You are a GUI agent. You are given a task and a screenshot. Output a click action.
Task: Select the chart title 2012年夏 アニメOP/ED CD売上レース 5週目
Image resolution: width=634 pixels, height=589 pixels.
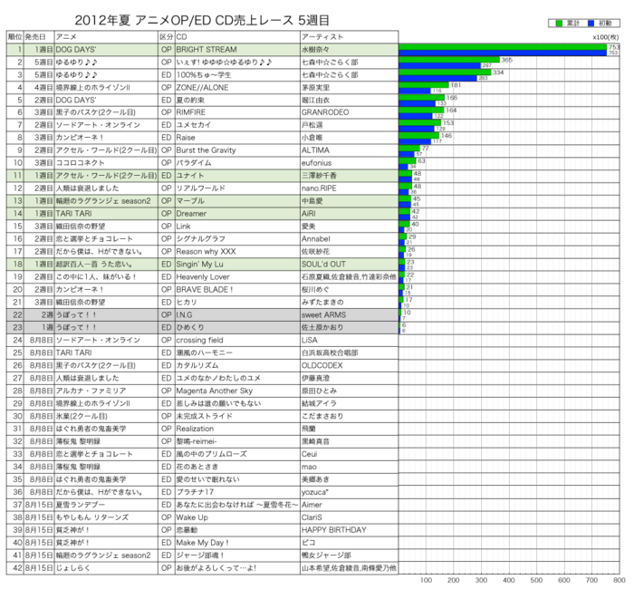pyautogui.click(x=202, y=20)
